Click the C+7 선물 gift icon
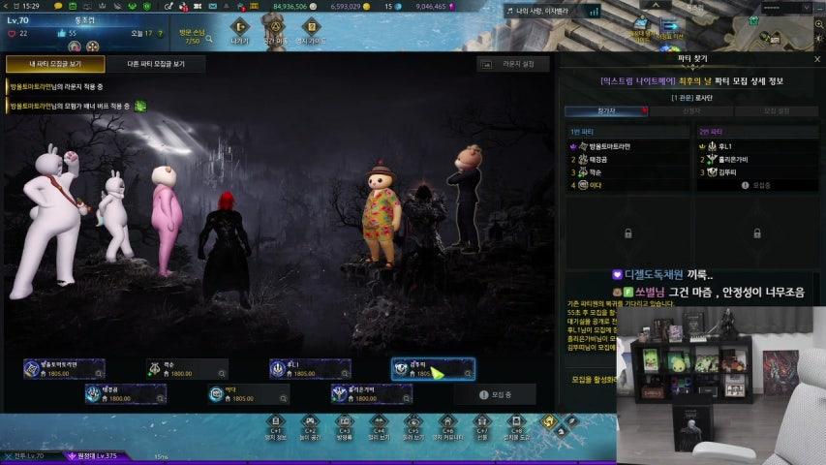 tap(482, 421)
